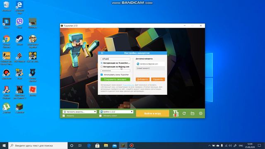
Task: Click the green Save account button
Action: [115, 79]
